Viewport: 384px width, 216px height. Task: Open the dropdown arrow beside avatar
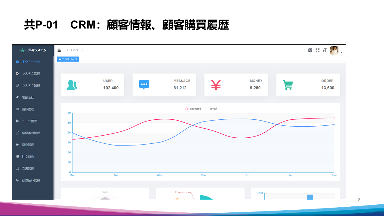pos(341,53)
